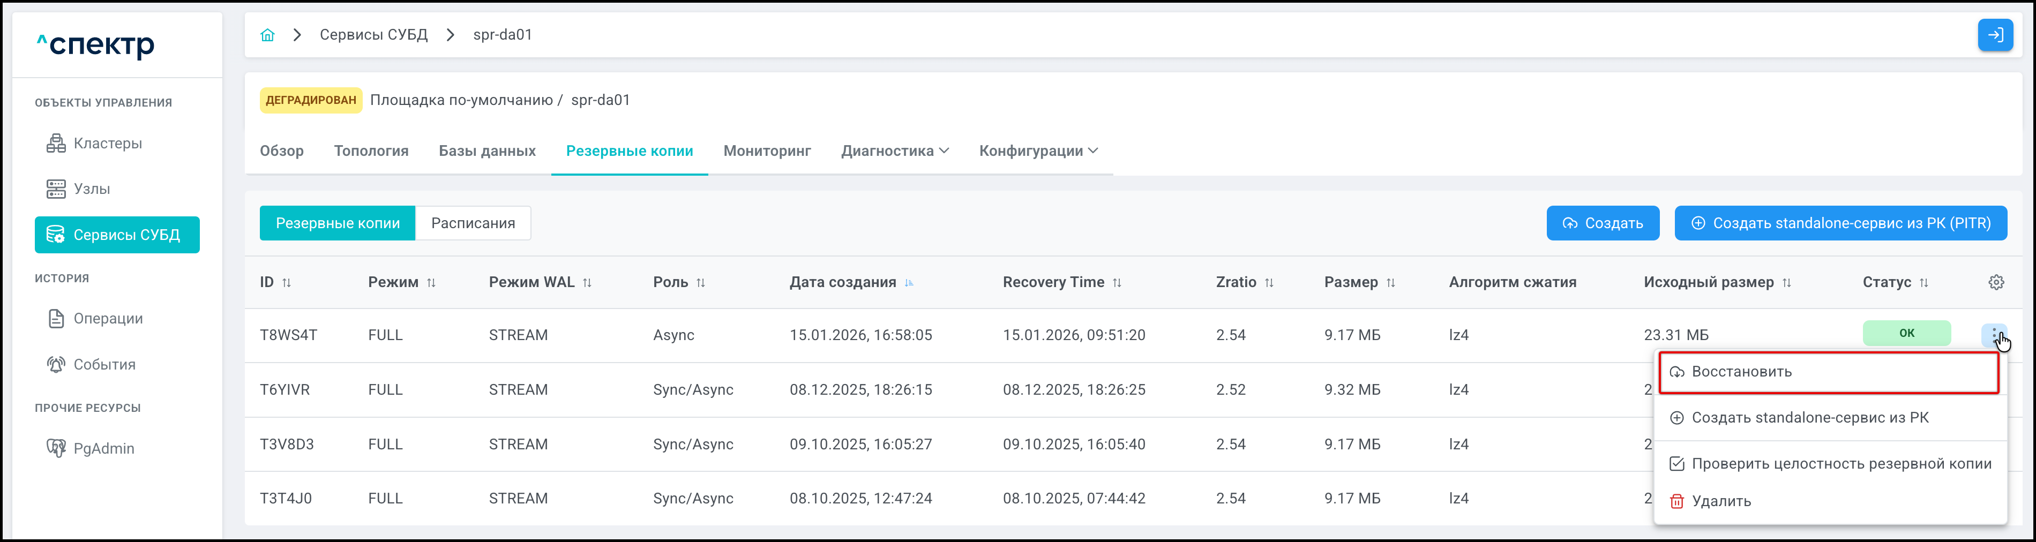Launch PgAdmin from sidebar
This screenshot has width=2036, height=542.
pyautogui.click(x=103, y=448)
